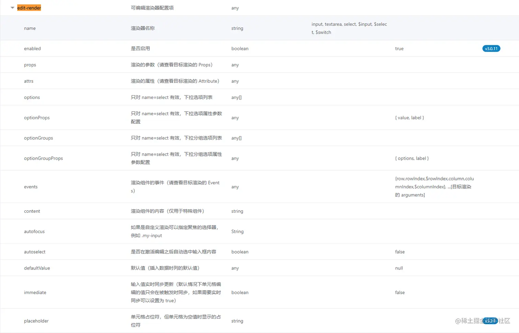Click the attrs parameter cell
The height and width of the screenshot is (333, 519).
pyautogui.click(x=29, y=81)
